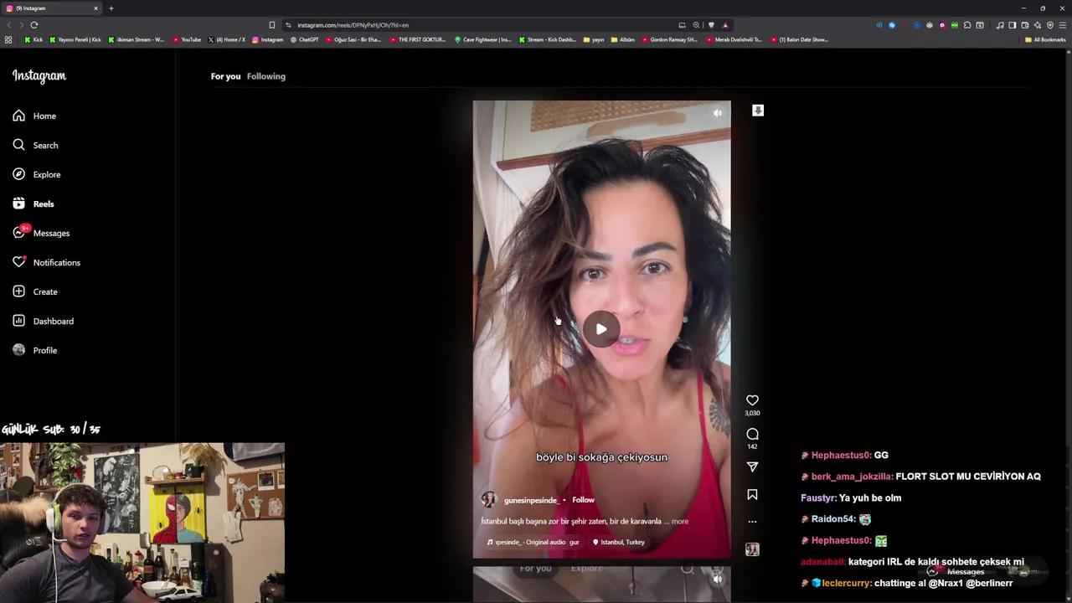Open the zoom magnifier in address bar
Image resolution: width=1072 pixels, height=603 pixels.
pos(696,25)
